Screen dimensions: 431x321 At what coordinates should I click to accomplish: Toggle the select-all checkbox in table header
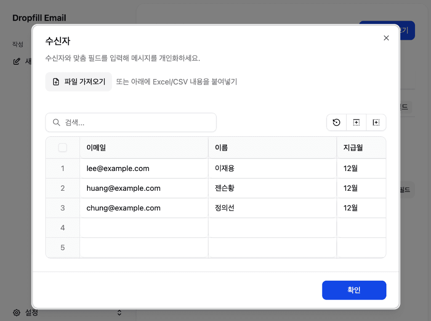point(63,147)
